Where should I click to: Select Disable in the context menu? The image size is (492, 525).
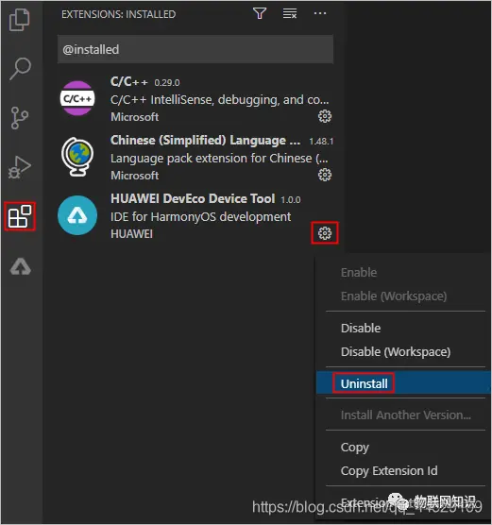tap(361, 329)
